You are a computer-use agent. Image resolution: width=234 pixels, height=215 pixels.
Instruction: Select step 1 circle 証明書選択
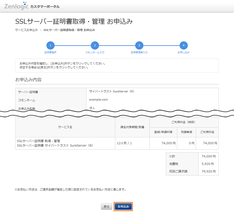(51, 45)
